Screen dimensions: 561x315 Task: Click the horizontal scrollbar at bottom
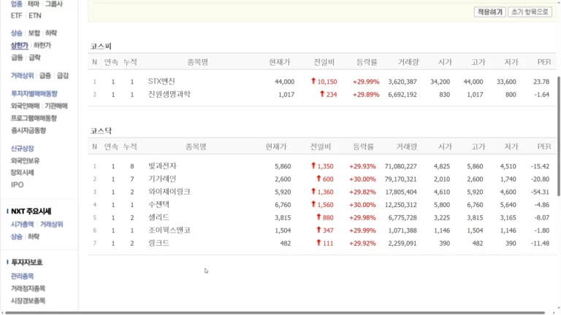point(275,313)
